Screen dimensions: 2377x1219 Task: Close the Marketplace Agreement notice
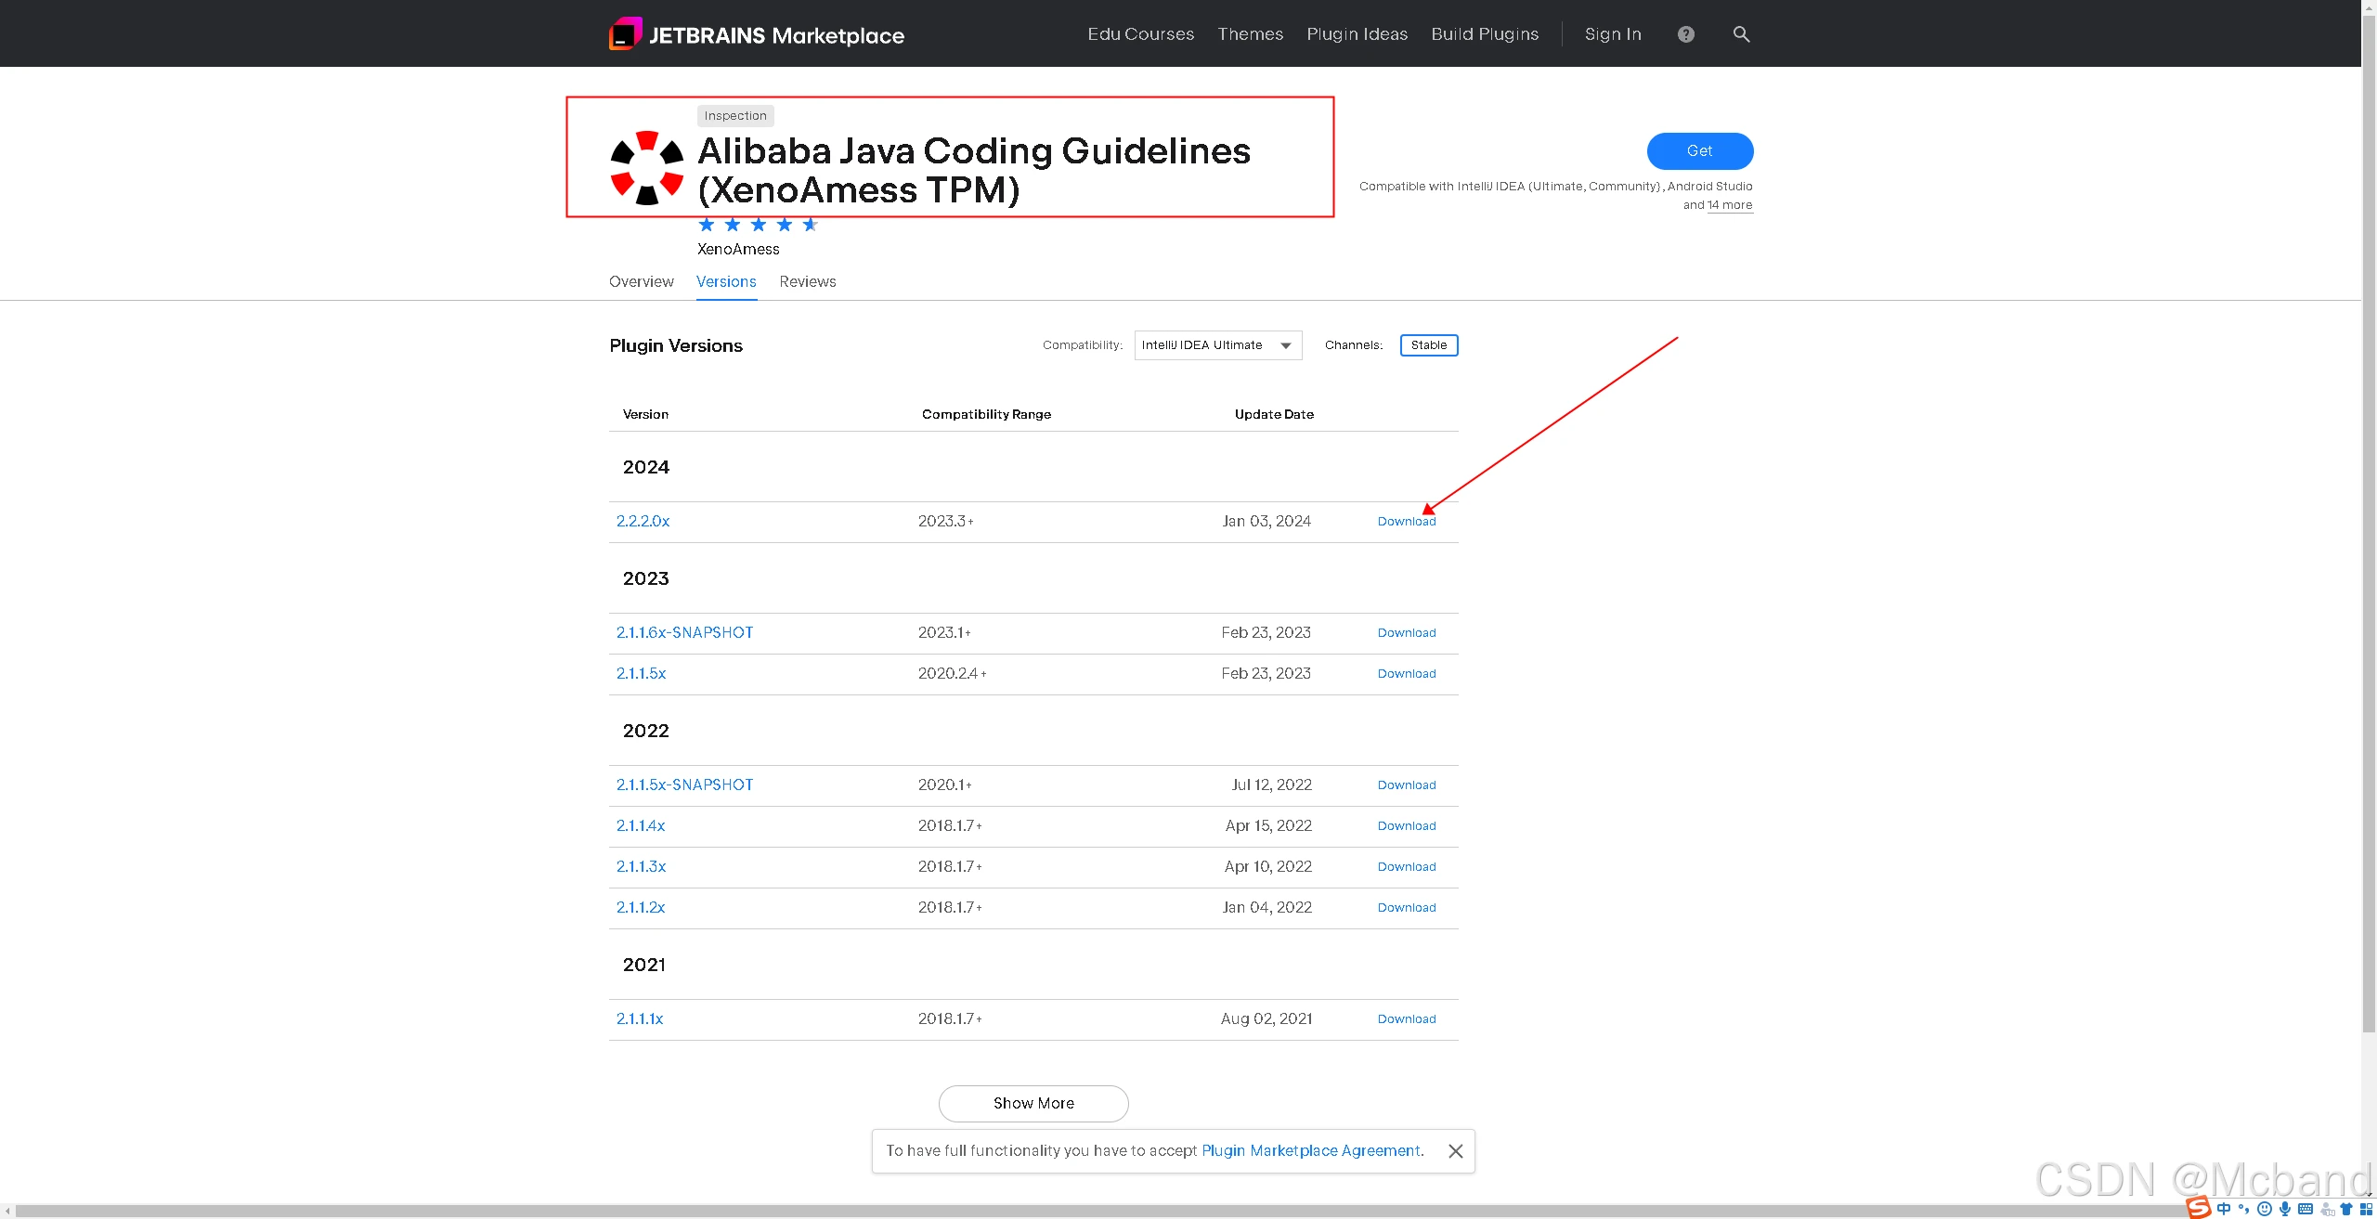point(1455,1151)
